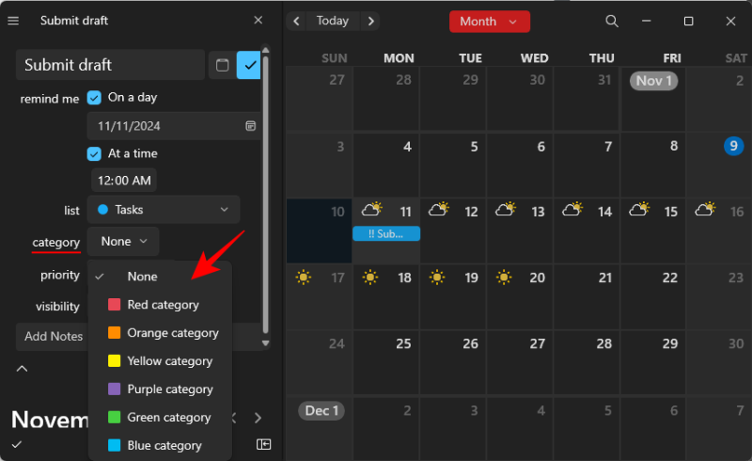The height and width of the screenshot is (461, 752).
Task: Pick the Green category color swatch
Action: click(x=115, y=417)
